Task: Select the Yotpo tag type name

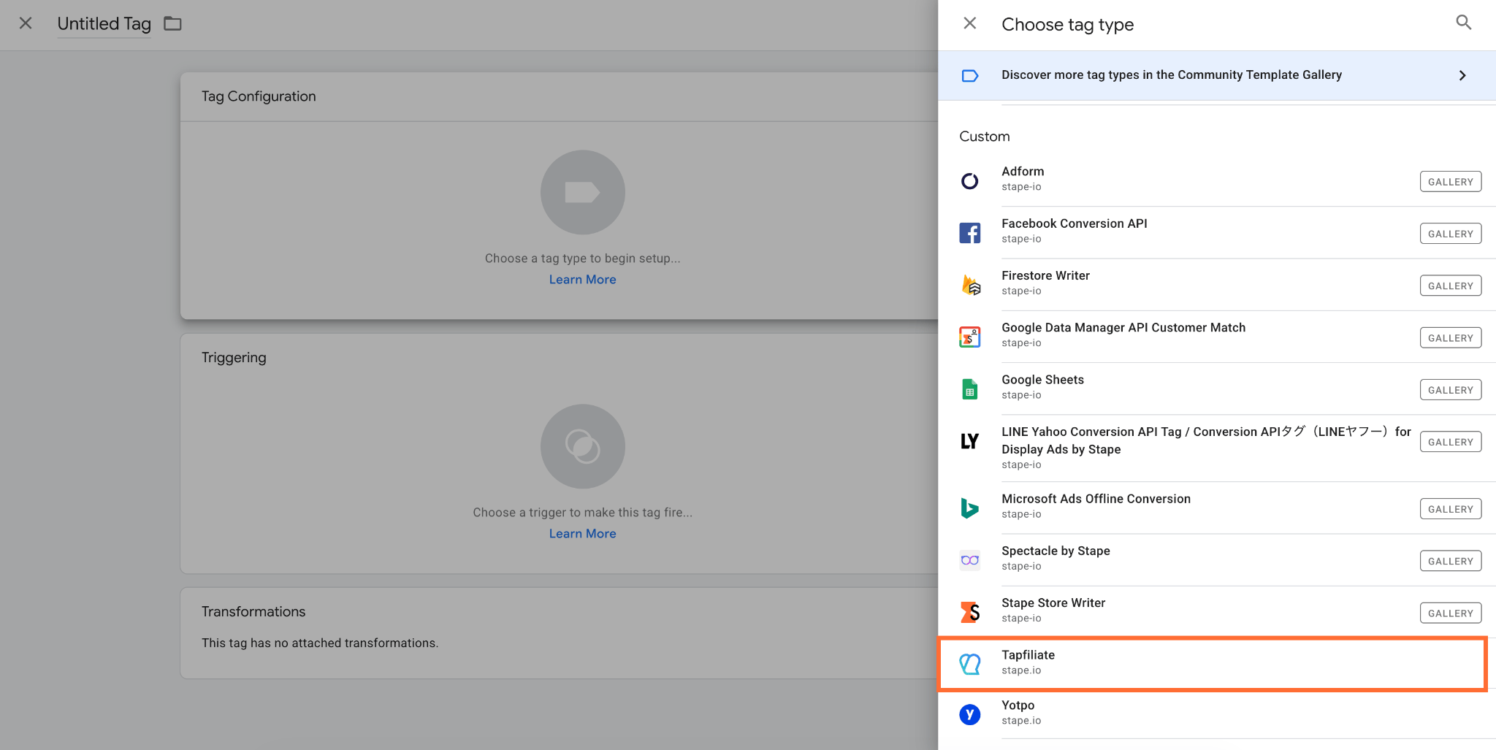Action: [x=1018, y=705]
